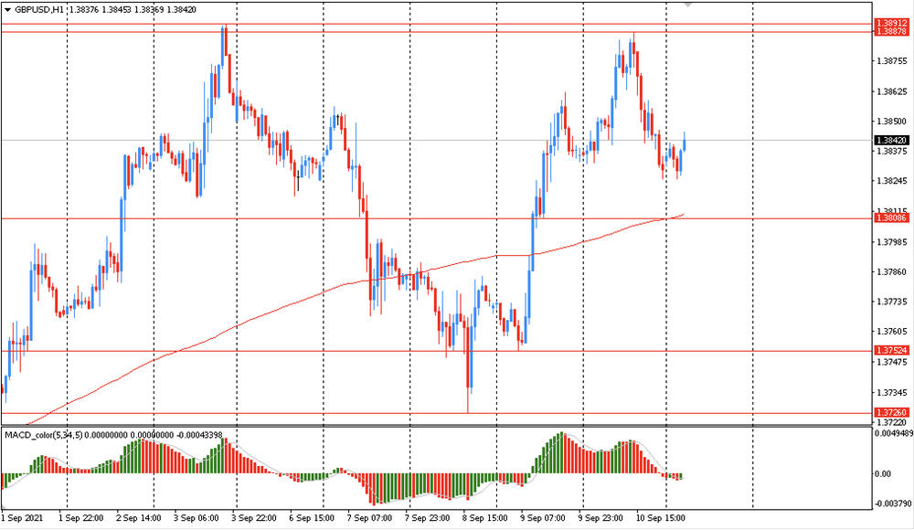Select the 1.38878 red level price label
Screen dimensions: 914x530
pyautogui.click(x=892, y=31)
